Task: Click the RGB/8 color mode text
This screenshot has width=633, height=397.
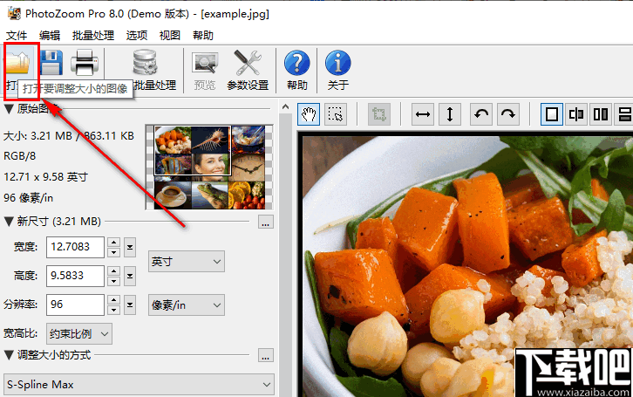Action: click(x=20, y=156)
